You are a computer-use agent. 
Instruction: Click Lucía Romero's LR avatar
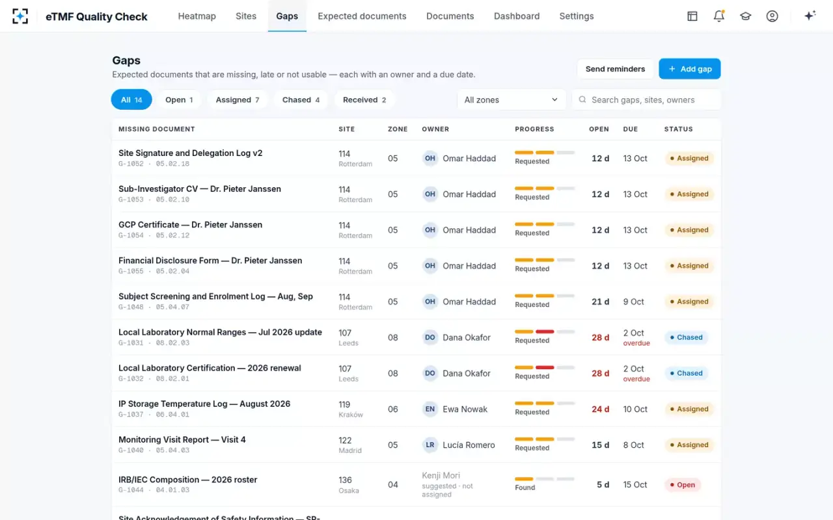pos(430,445)
